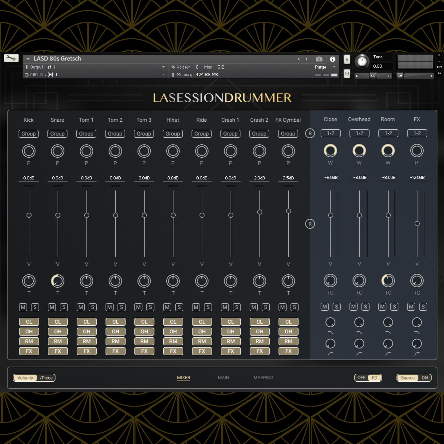This screenshot has height=444, width=444.
Task: Click the Close channel 1-2 output button
Action: 330,133
